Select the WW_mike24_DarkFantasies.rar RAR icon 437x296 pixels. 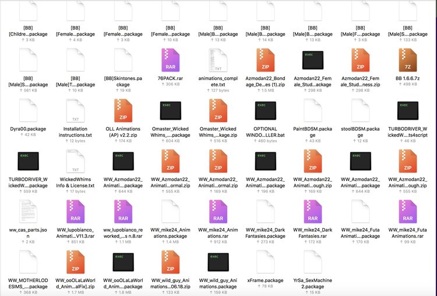click(x=313, y=212)
